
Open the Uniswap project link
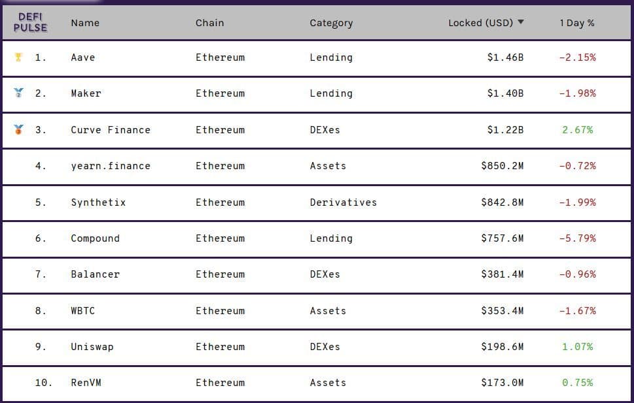[92, 347]
